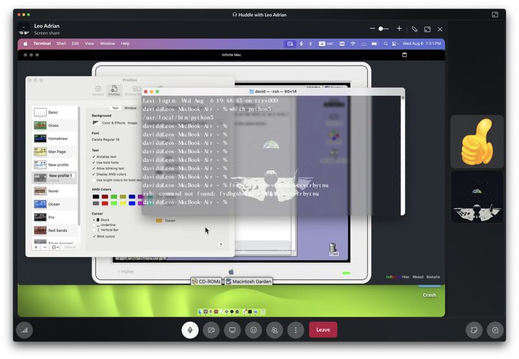Open the huddle in new window icon
This screenshot has height=359, width=519.
[x=495, y=14]
